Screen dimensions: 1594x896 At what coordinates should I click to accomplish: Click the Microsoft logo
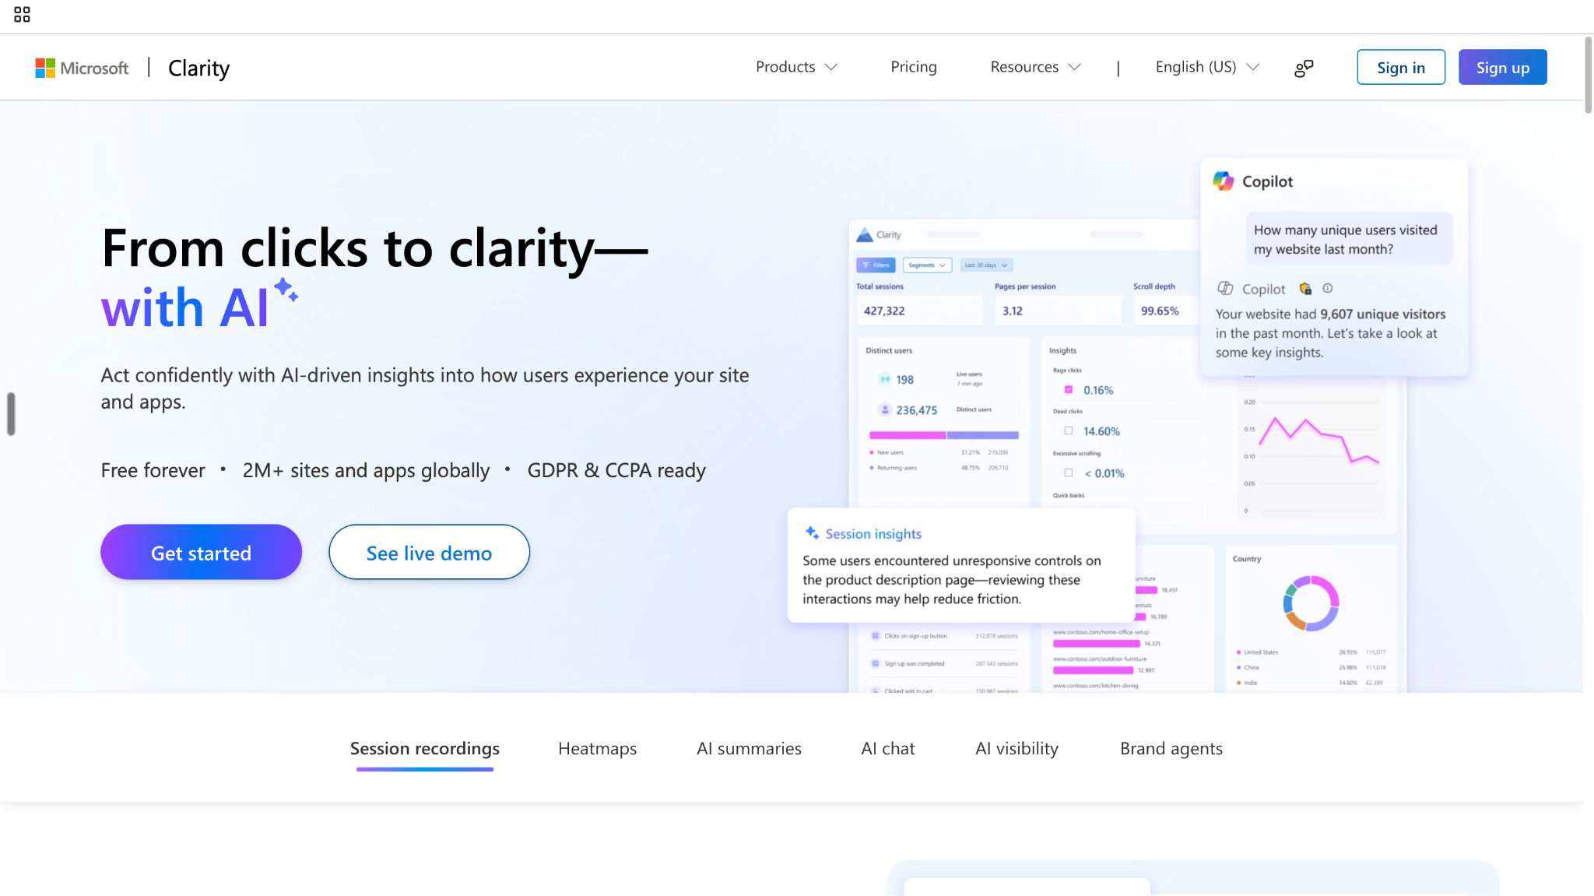pyautogui.click(x=82, y=68)
